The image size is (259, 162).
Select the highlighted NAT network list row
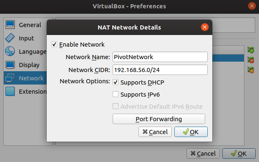click(x=228, y=58)
